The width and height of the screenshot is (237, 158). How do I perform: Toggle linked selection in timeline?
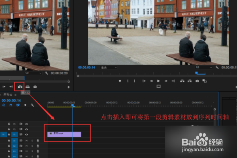click(x=18, y=105)
